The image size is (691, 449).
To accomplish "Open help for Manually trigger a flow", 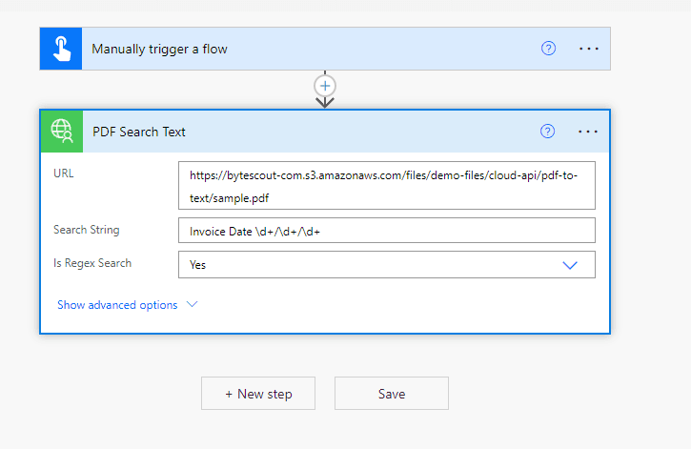I will tap(548, 49).
